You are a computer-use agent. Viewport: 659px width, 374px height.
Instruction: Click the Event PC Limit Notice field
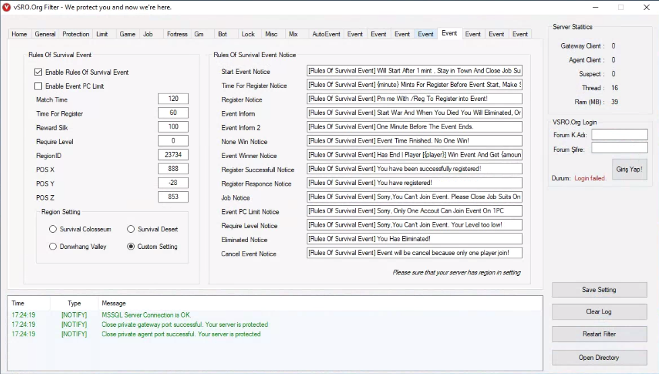click(x=414, y=211)
